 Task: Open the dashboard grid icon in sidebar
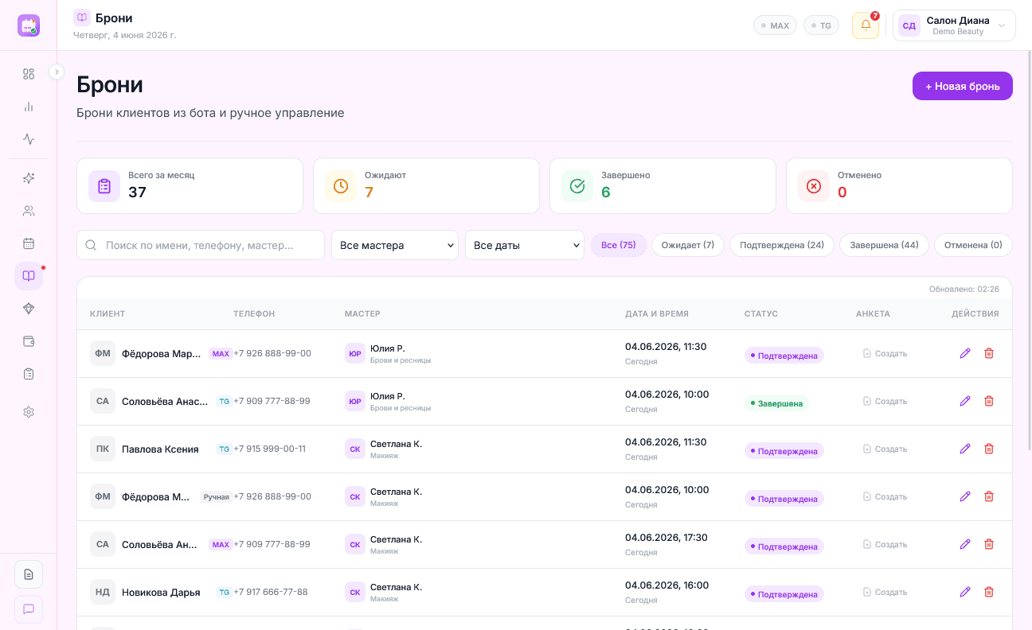(x=29, y=74)
